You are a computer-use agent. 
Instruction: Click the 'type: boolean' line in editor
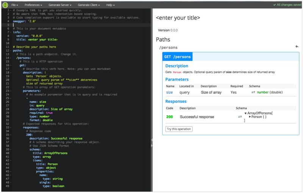pos(53,186)
